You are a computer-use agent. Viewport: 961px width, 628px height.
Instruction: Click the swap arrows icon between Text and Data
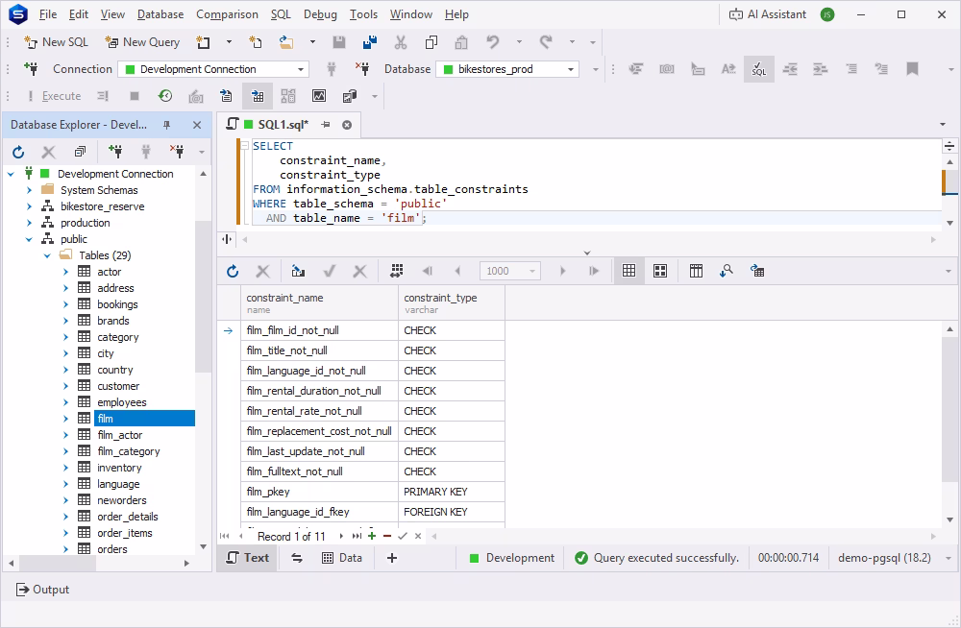pyautogui.click(x=297, y=558)
